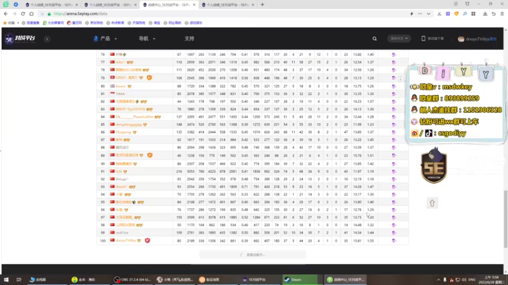
Task: Click the scroll-to-top arrow button
Action: coord(432,203)
